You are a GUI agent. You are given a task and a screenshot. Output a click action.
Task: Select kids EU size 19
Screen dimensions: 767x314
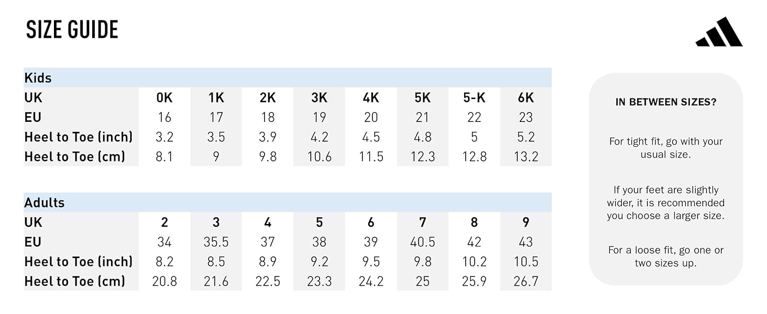pyautogui.click(x=319, y=117)
